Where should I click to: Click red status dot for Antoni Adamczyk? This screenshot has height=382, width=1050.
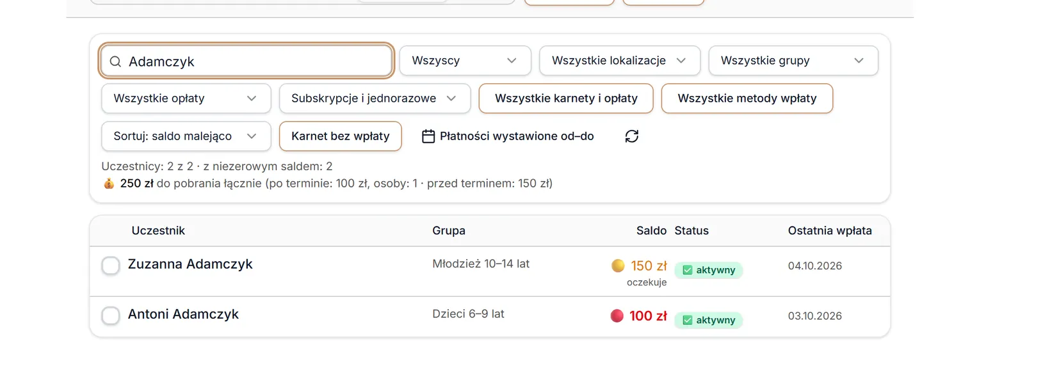[x=617, y=315]
